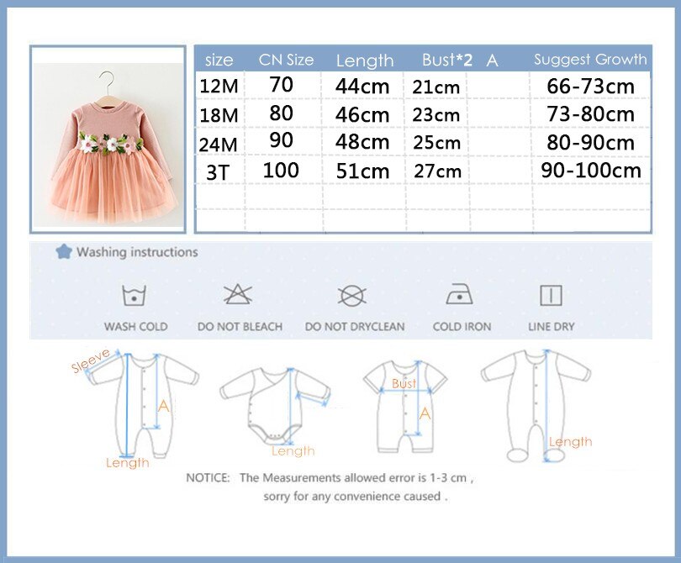Click the blue star beside Washing instructions
This screenshot has width=681, height=563.
(x=63, y=251)
